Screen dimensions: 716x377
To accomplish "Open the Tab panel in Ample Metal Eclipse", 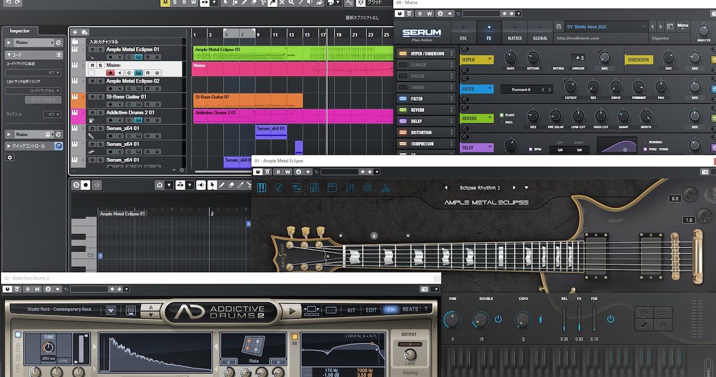I will (315, 188).
